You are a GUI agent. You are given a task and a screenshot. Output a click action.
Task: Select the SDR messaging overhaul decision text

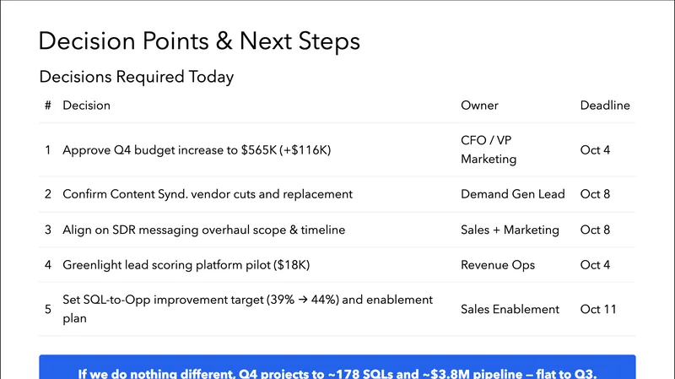click(x=203, y=230)
